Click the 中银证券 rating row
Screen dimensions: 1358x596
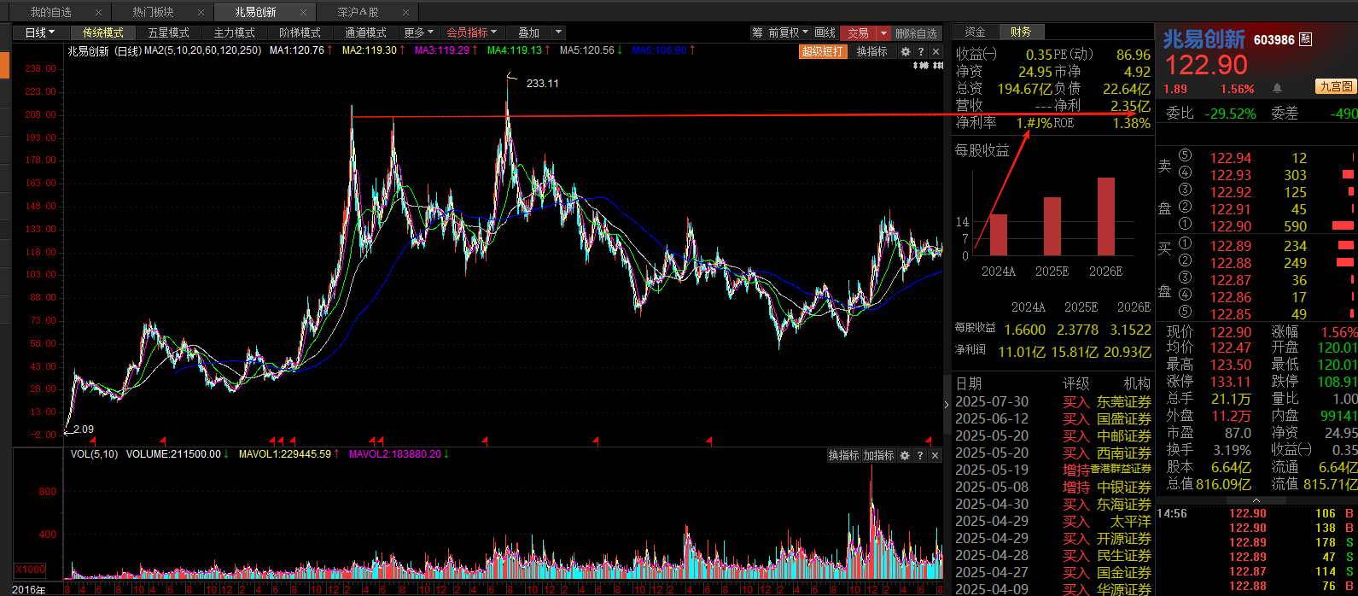coord(1053,487)
